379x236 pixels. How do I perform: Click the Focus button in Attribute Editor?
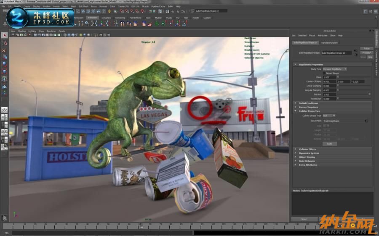point(367,48)
